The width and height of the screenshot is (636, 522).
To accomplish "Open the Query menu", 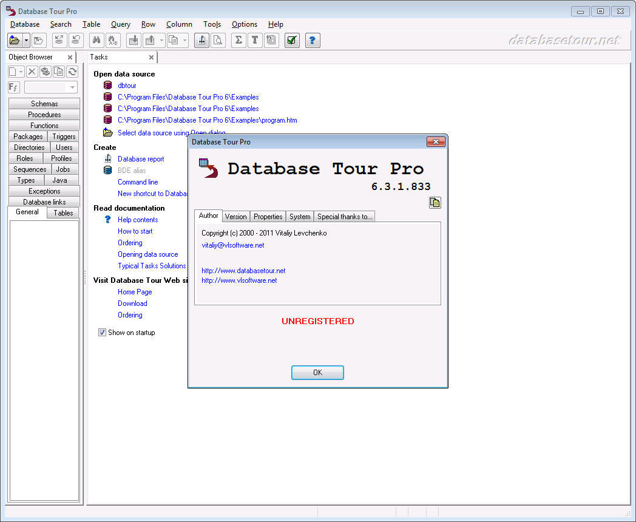I will pyautogui.click(x=121, y=24).
